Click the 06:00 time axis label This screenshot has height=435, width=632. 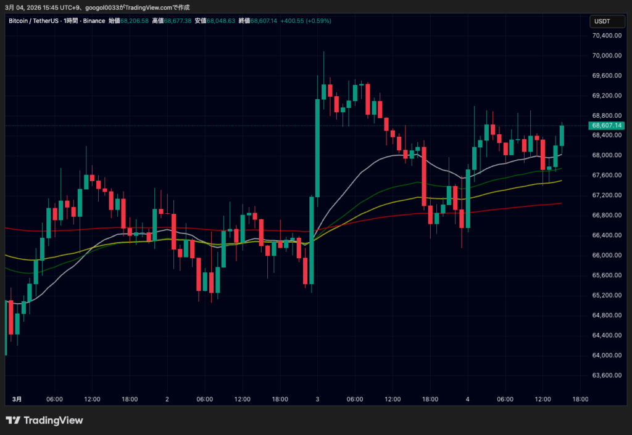pos(55,399)
